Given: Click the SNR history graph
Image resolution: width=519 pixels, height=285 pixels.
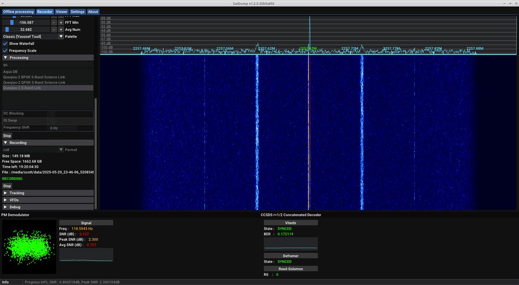Looking at the screenshot, I should point(86,255).
